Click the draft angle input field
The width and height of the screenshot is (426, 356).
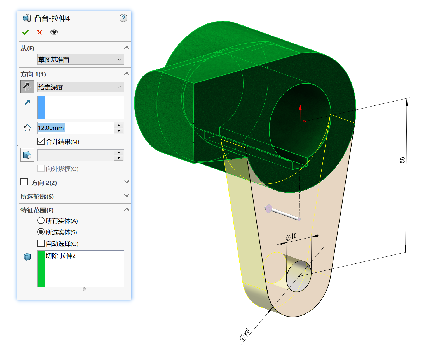pyautogui.click(x=76, y=155)
